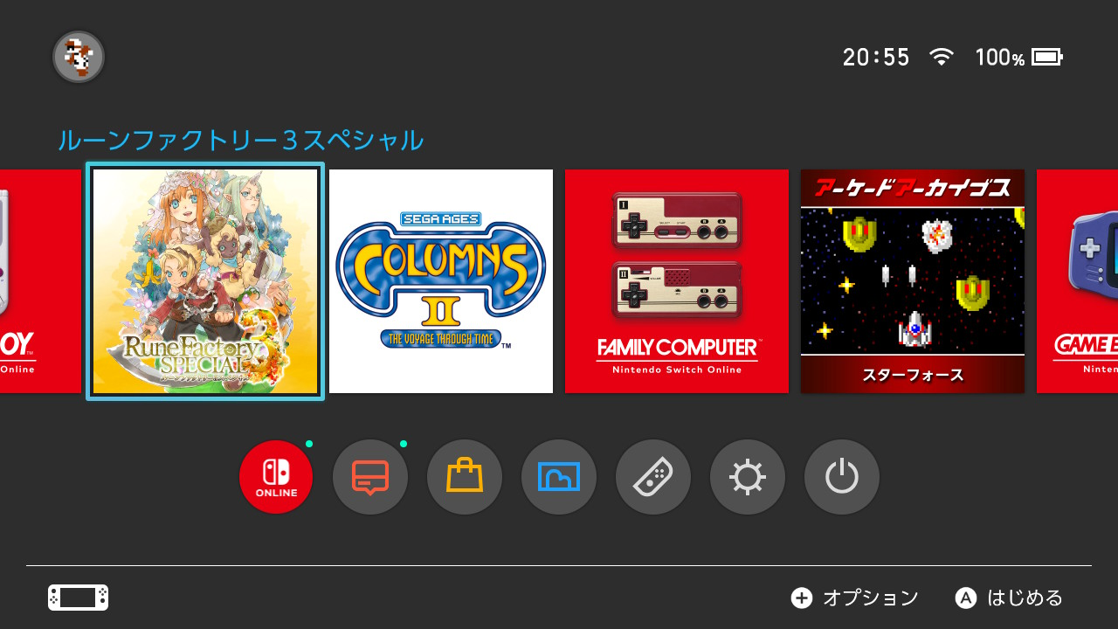Click the Wi-Fi signal status icon
Viewport: 1118px width, 629px height.
coord(942,57)
